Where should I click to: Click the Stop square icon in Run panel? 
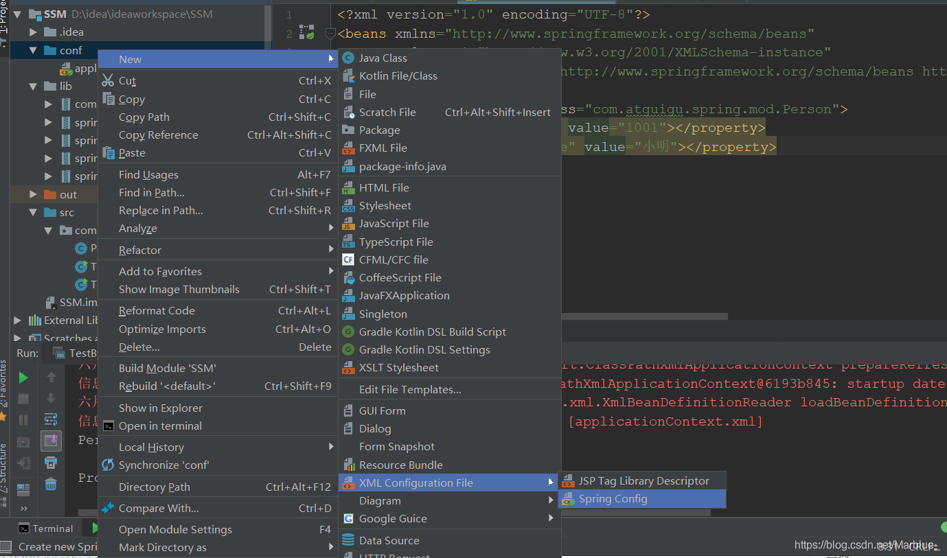pos(23,398)
